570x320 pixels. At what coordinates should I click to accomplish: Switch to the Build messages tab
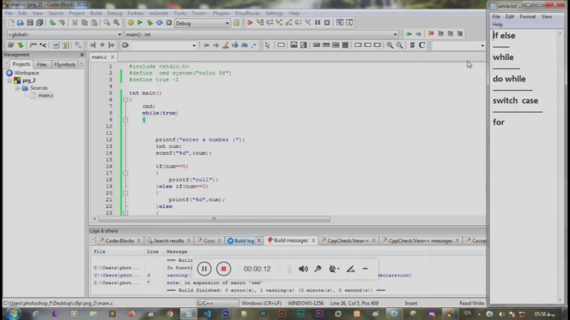click(290, 240)
